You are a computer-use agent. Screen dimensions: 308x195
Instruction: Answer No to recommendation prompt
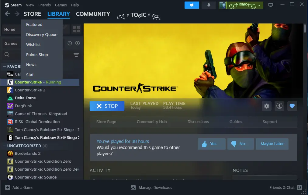[x=241, y=144]
